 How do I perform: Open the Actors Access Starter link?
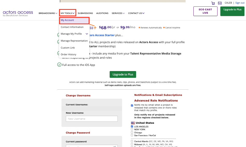click(102, 35)
